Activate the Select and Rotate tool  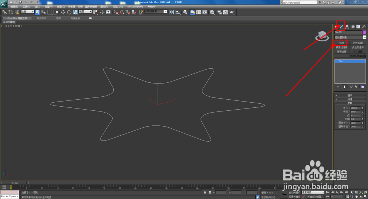(69, 12)
